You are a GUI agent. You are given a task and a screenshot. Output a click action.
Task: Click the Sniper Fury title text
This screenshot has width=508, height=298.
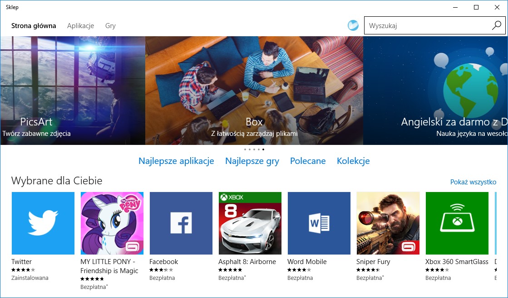pos(373,262)
